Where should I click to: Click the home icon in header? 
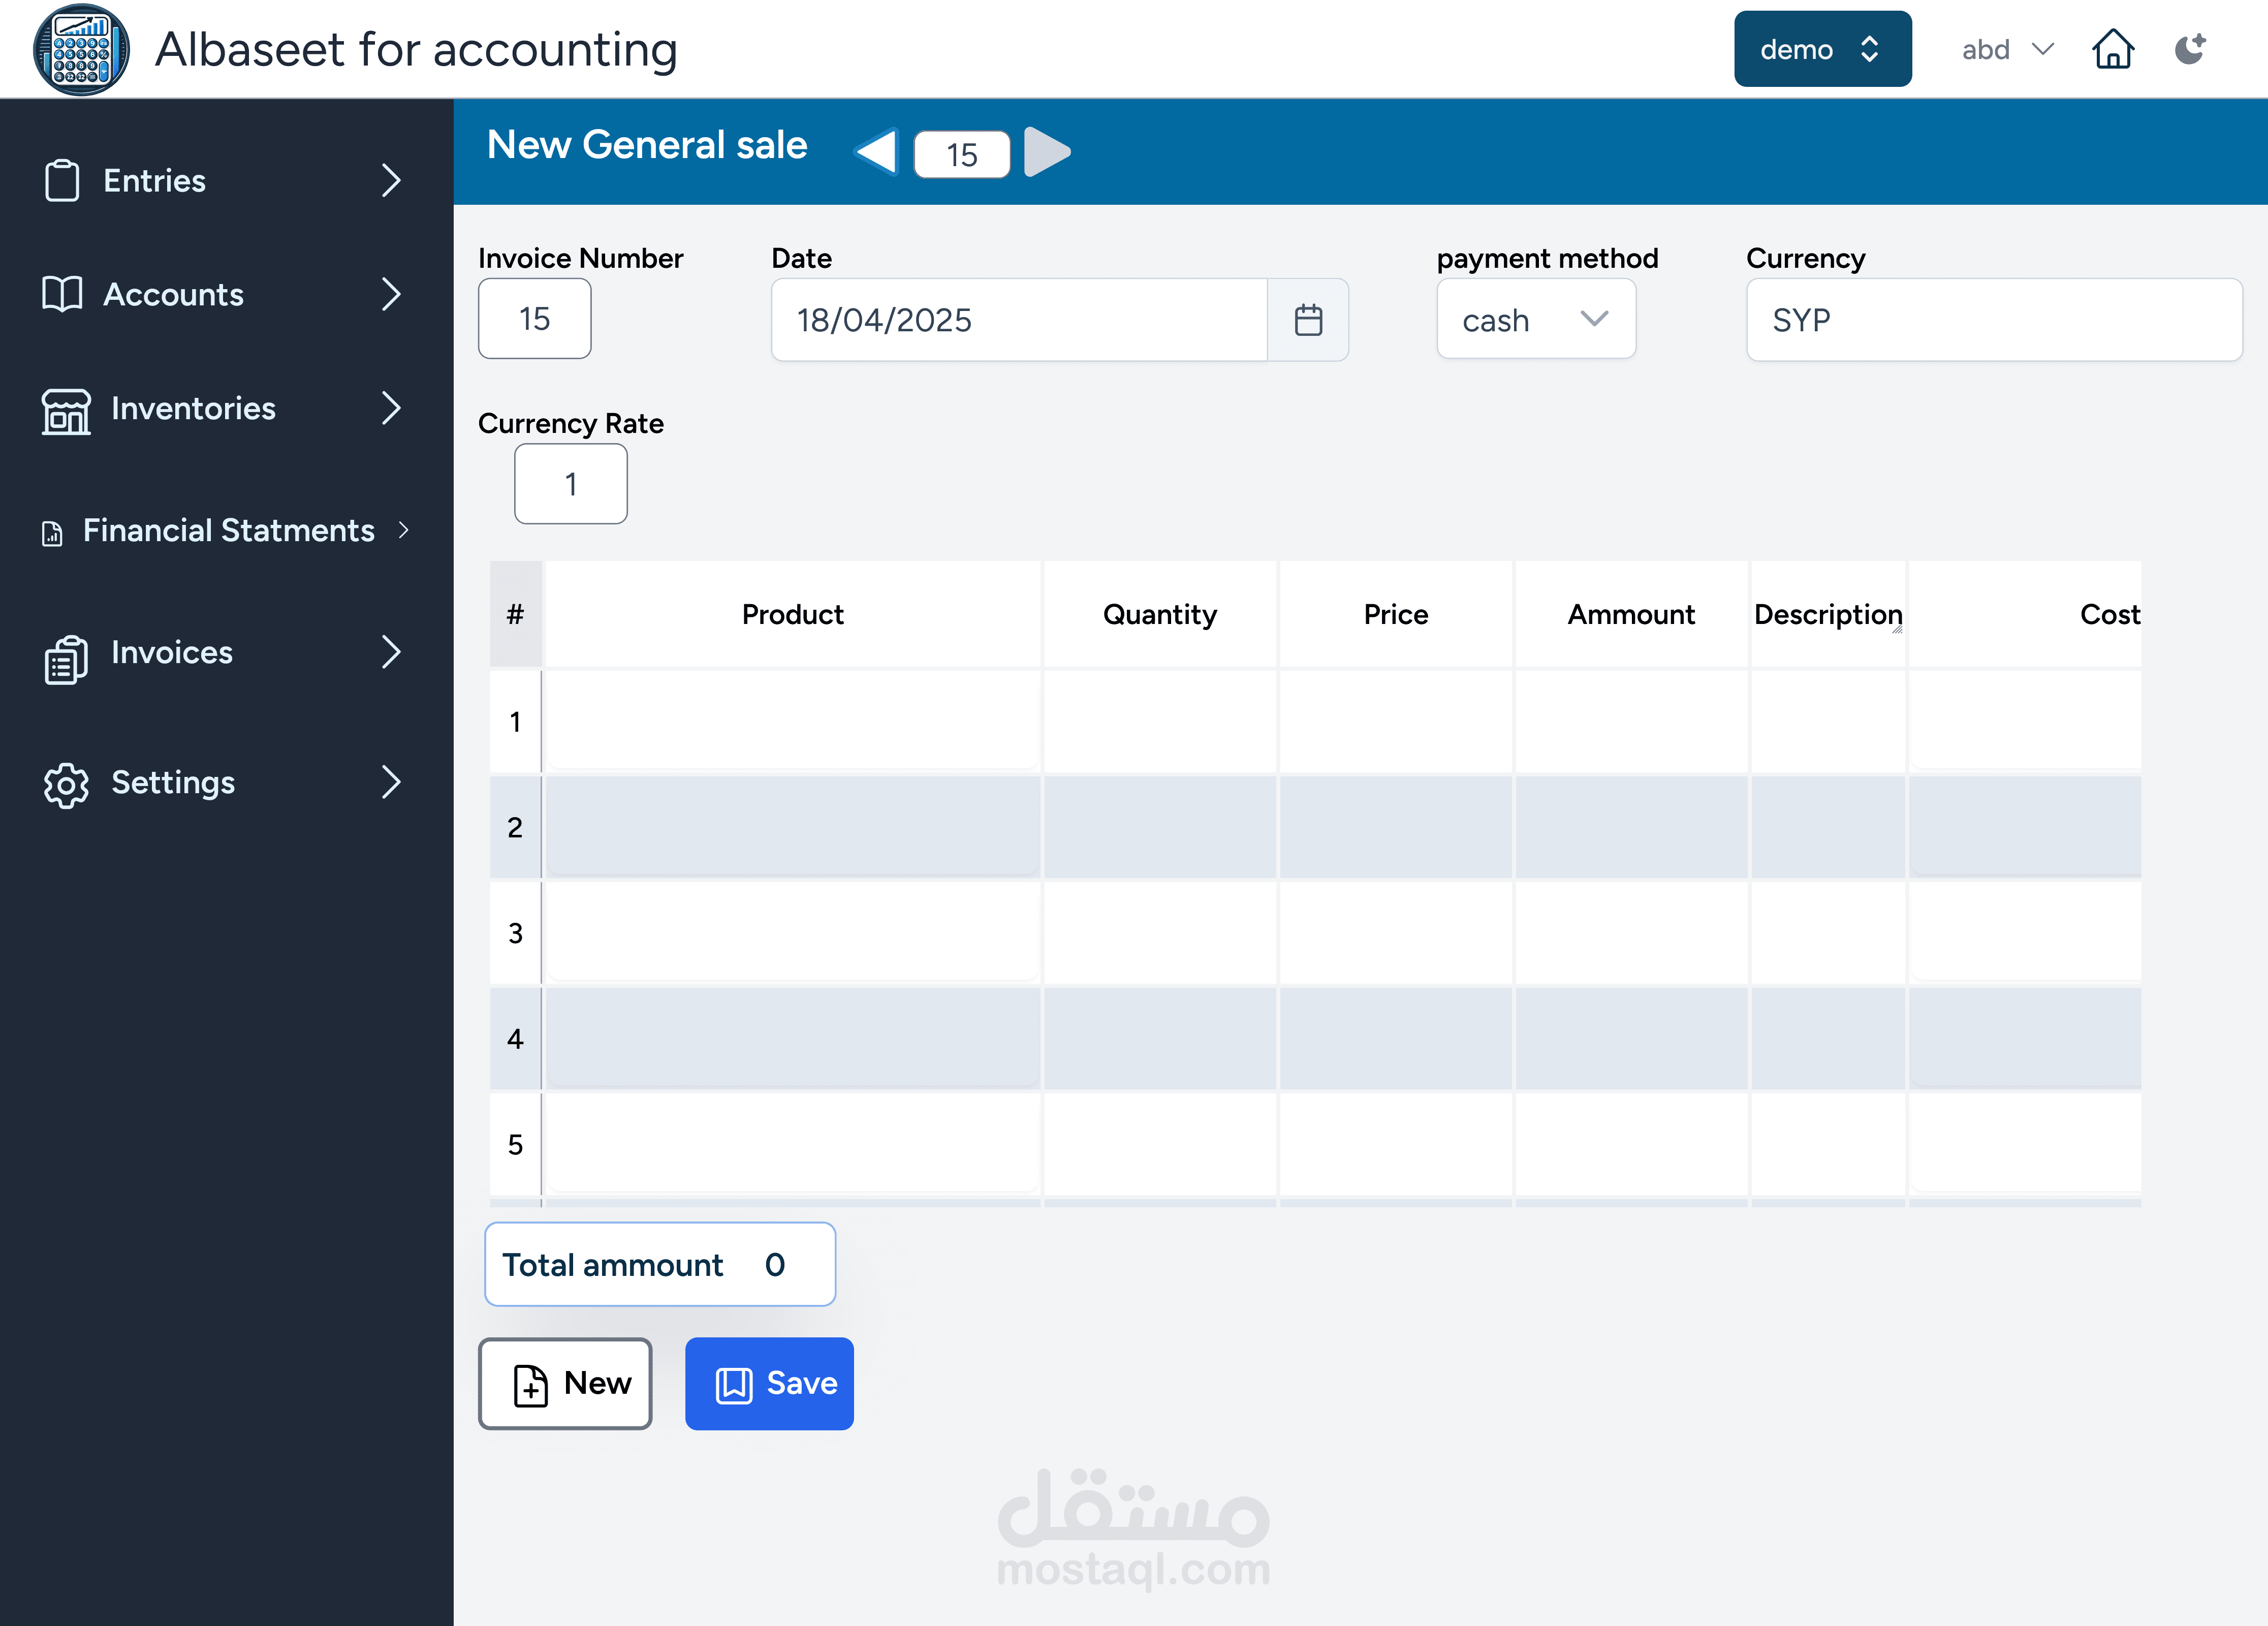pos(2112,49)
